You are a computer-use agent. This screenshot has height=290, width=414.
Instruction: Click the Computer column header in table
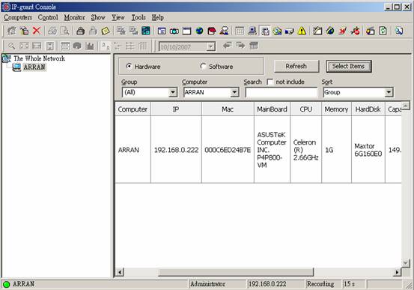click(133, 109)
